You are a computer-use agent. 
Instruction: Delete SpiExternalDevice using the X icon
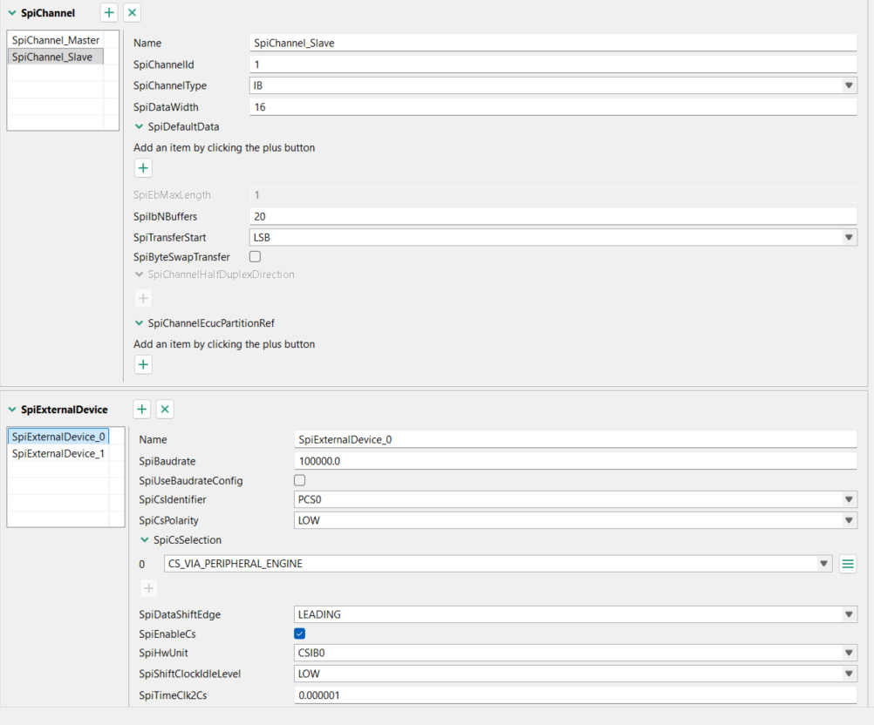pos(165,409)
